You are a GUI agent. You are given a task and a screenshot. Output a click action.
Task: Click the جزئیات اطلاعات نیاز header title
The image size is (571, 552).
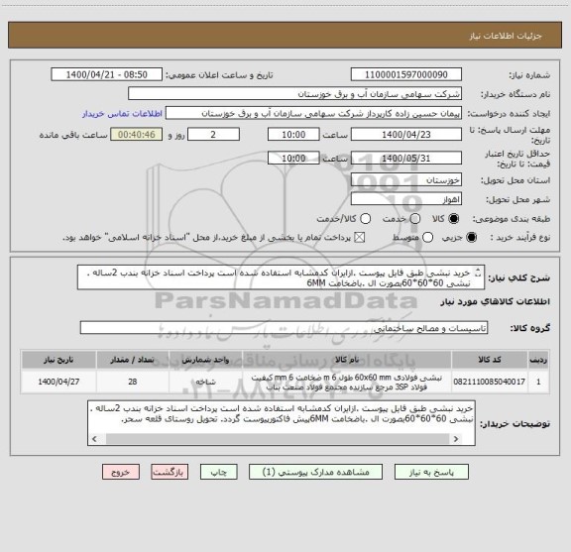(x=506, y=36)
